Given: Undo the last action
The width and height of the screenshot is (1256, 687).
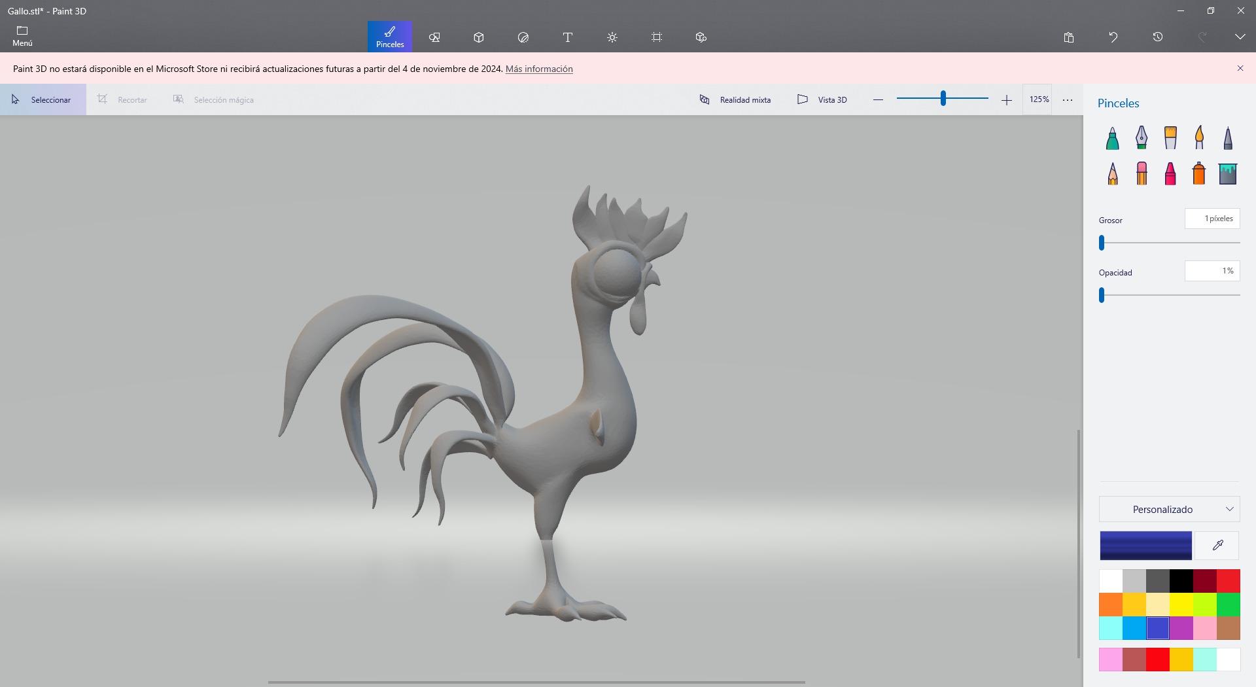Looking at the screenshot, I should coord(1113,37).
